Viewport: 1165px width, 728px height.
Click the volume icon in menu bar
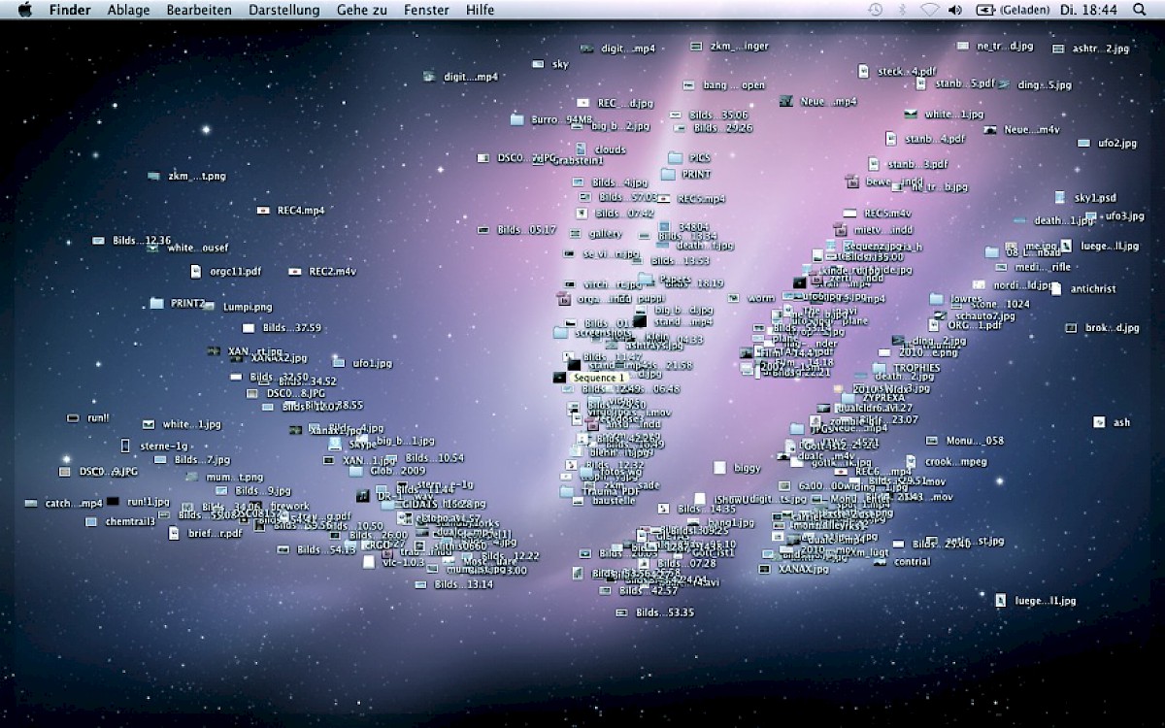[x=954, y=10]
